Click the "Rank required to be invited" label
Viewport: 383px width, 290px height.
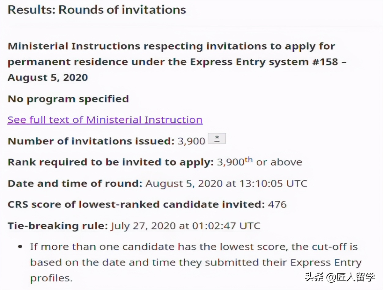(x=110, y=162)
